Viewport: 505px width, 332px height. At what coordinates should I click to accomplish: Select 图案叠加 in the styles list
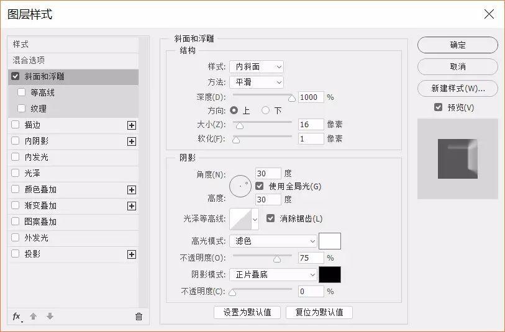(73, 222)
